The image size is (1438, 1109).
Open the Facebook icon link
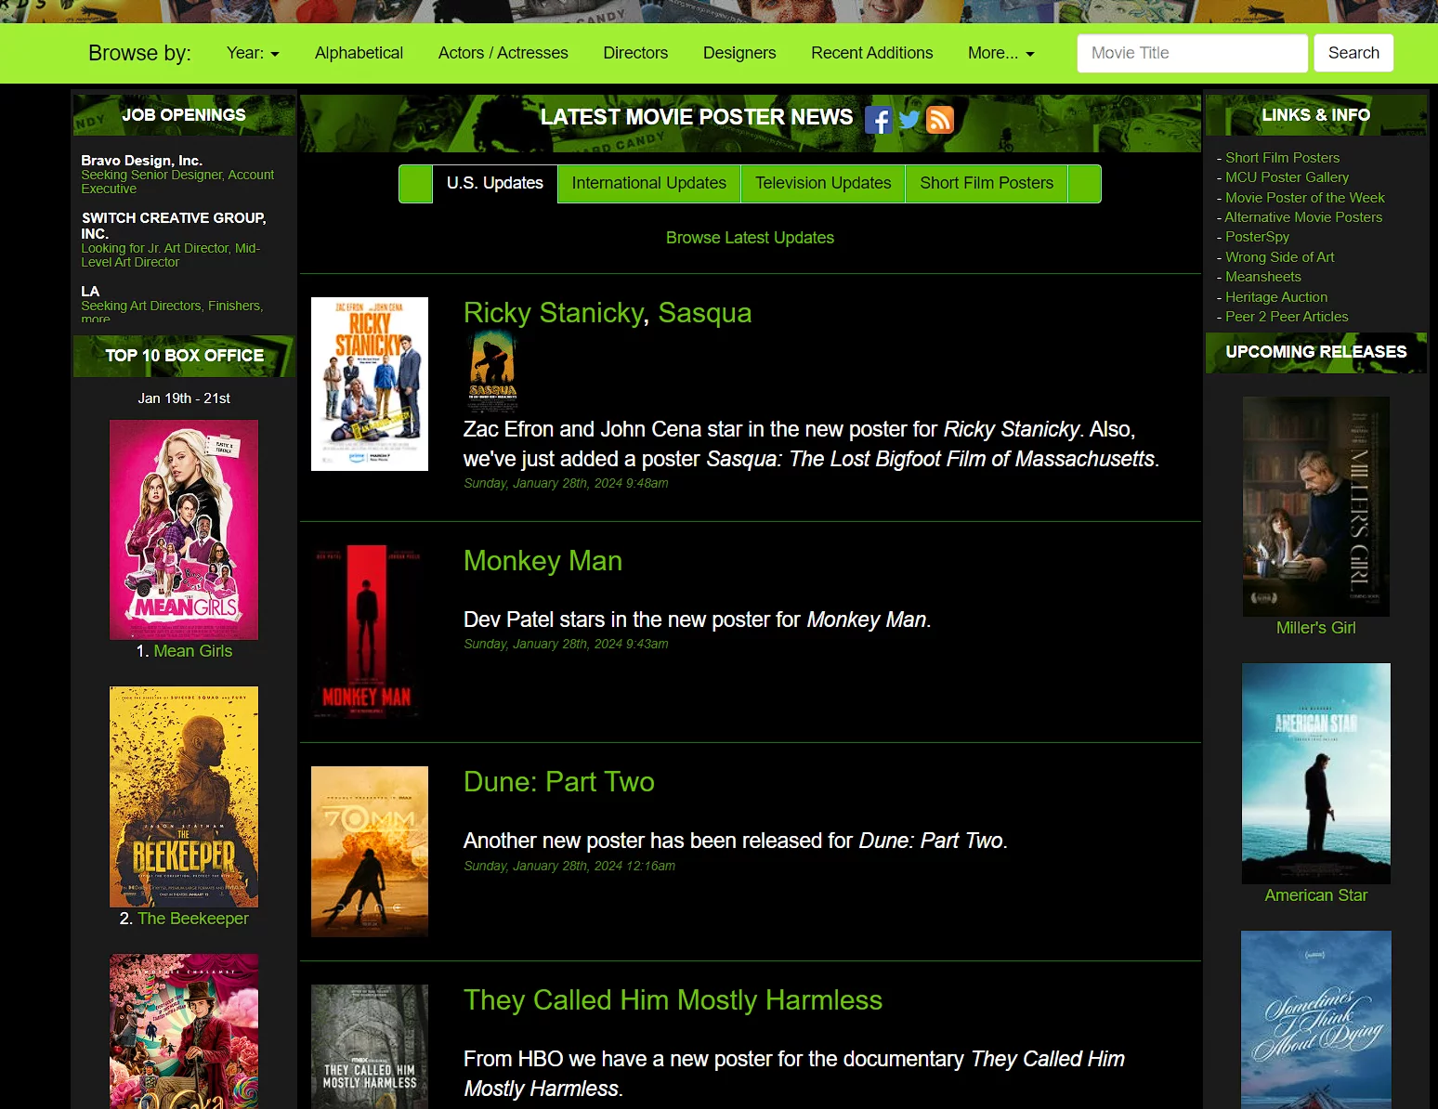coord(878,120)
